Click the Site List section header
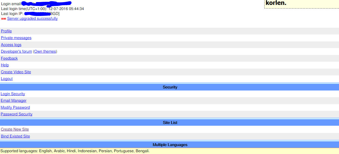The width and height of the screenshot is (339, 154). tap(169, 123)
